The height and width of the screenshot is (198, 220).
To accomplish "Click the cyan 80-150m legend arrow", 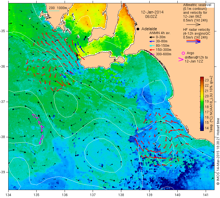I will click(x=152, y=46).
